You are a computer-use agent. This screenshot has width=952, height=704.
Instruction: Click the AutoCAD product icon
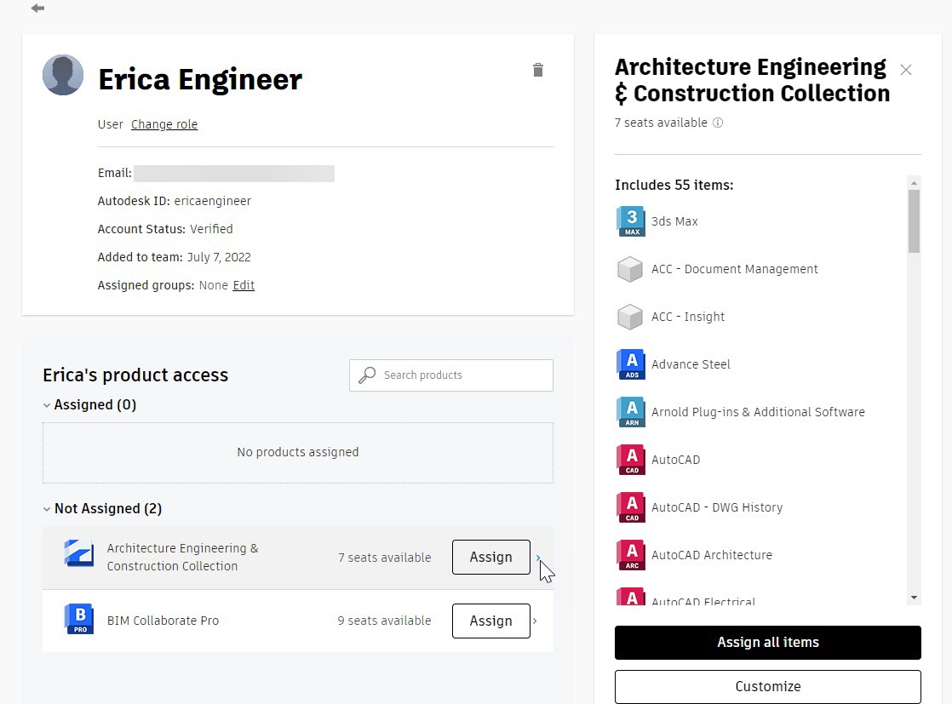pyautogui.click(x=631, y=460)
